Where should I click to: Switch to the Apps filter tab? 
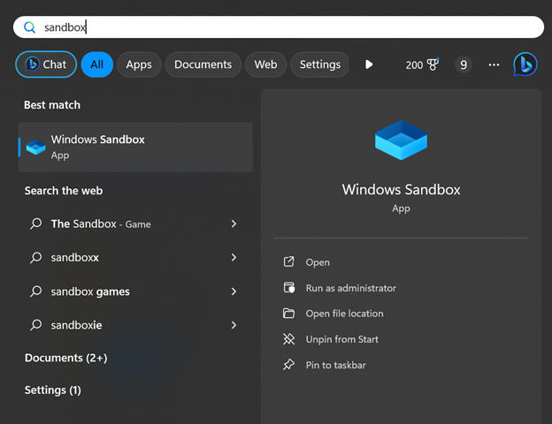(x=139, y=64)
